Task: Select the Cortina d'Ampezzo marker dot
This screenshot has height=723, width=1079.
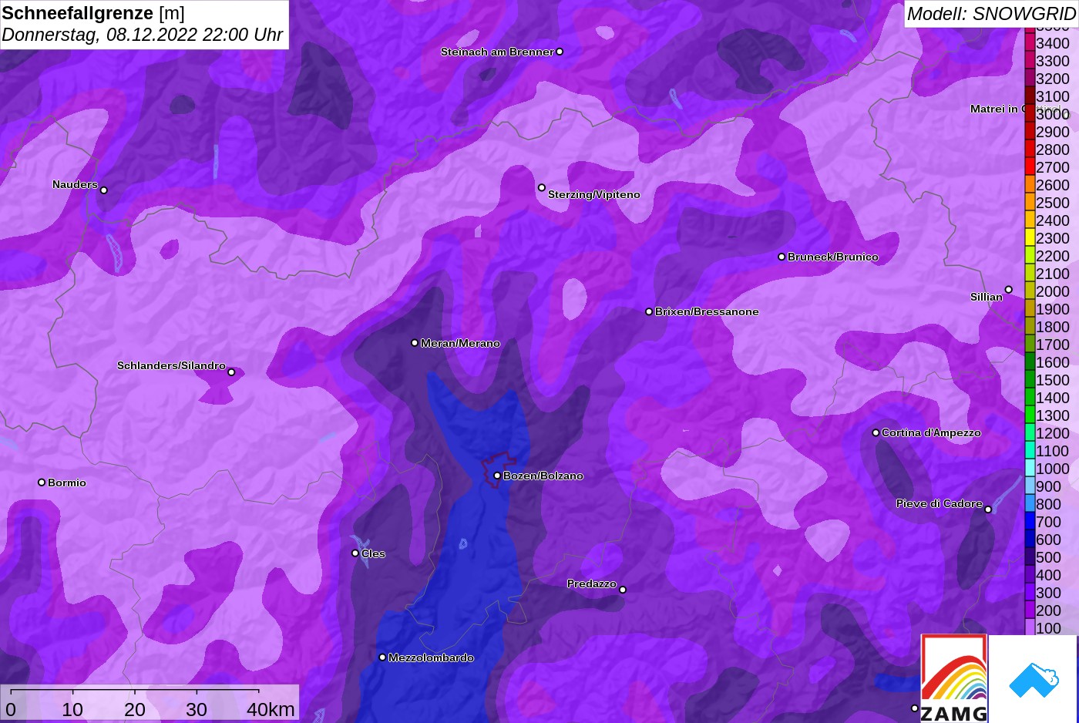Action: 876,432
